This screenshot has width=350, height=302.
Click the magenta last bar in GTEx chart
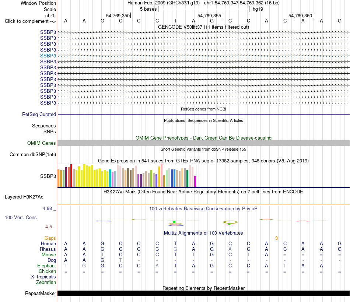(195, 181)
